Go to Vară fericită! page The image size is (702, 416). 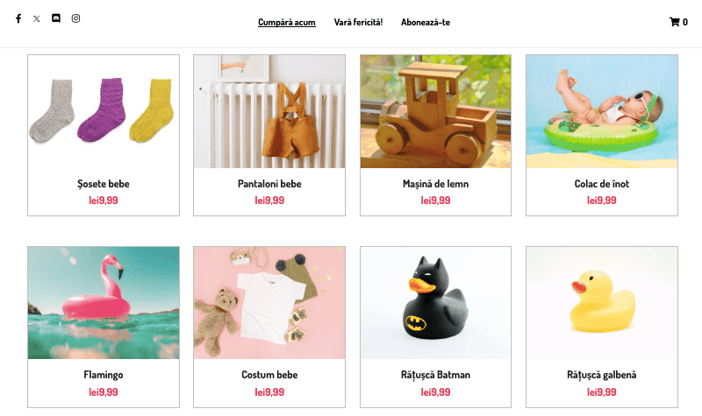(358, 23)
